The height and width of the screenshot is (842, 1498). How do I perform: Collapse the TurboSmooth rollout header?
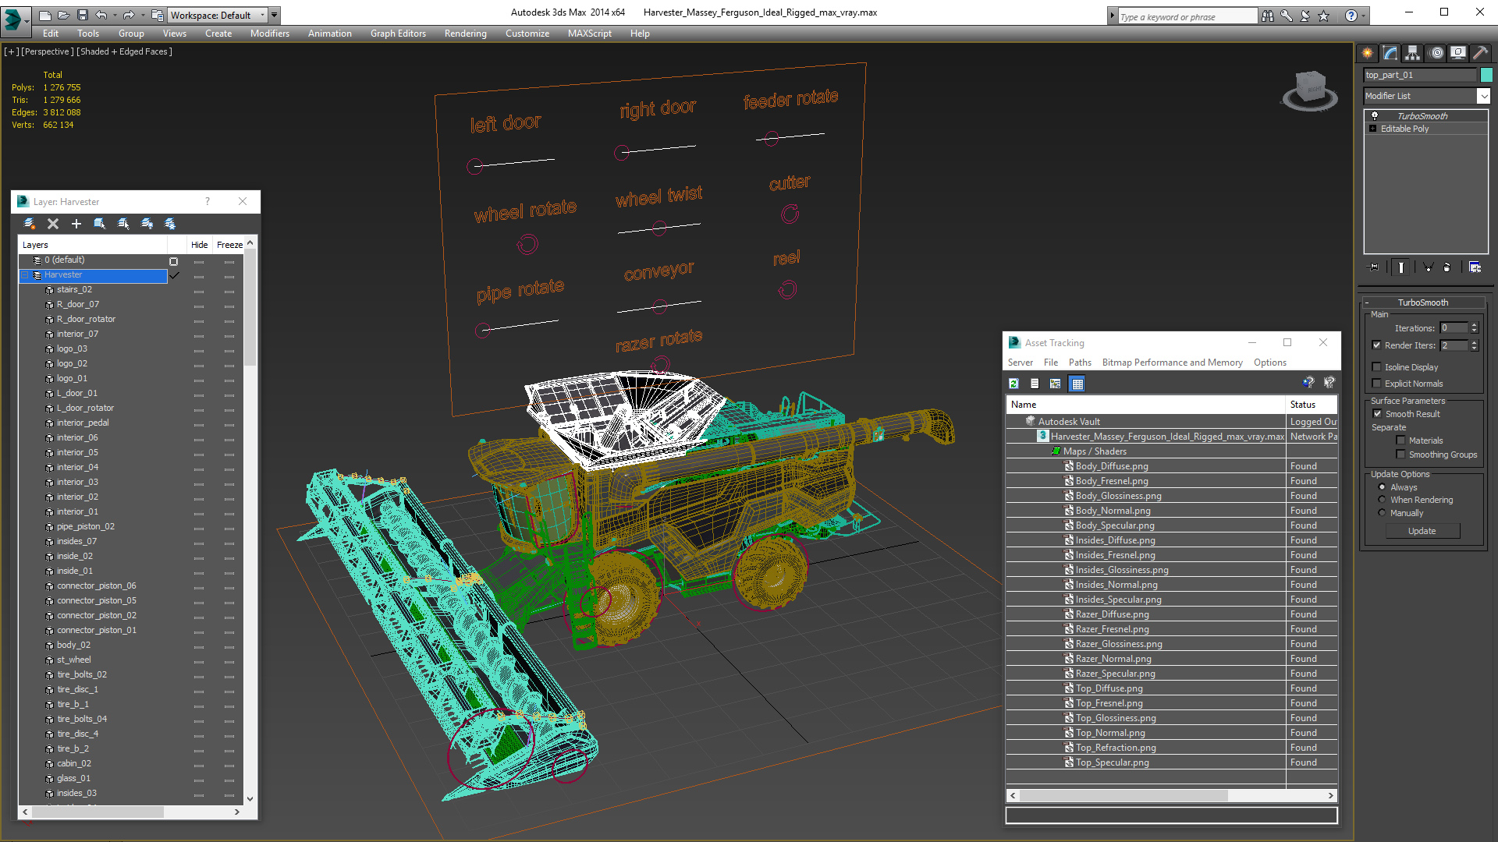point(1422,302)
